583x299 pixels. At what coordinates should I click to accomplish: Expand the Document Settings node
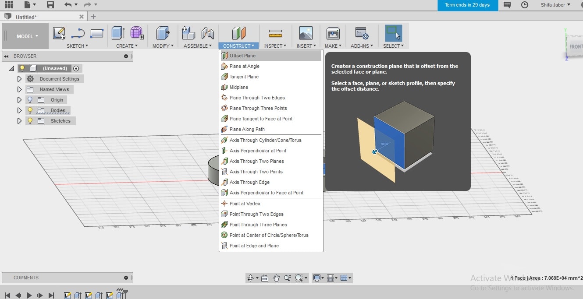tap(19, 79)
